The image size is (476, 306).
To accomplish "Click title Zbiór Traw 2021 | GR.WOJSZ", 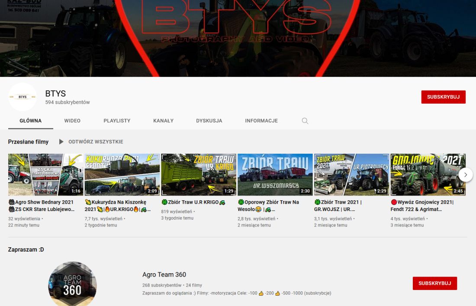I will 338,205.
